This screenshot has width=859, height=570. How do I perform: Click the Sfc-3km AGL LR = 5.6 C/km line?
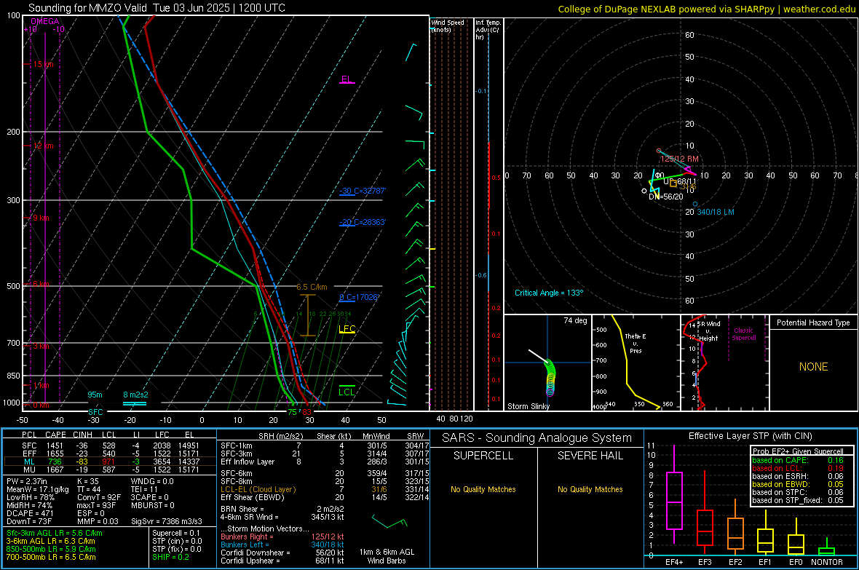pos(55,533)
